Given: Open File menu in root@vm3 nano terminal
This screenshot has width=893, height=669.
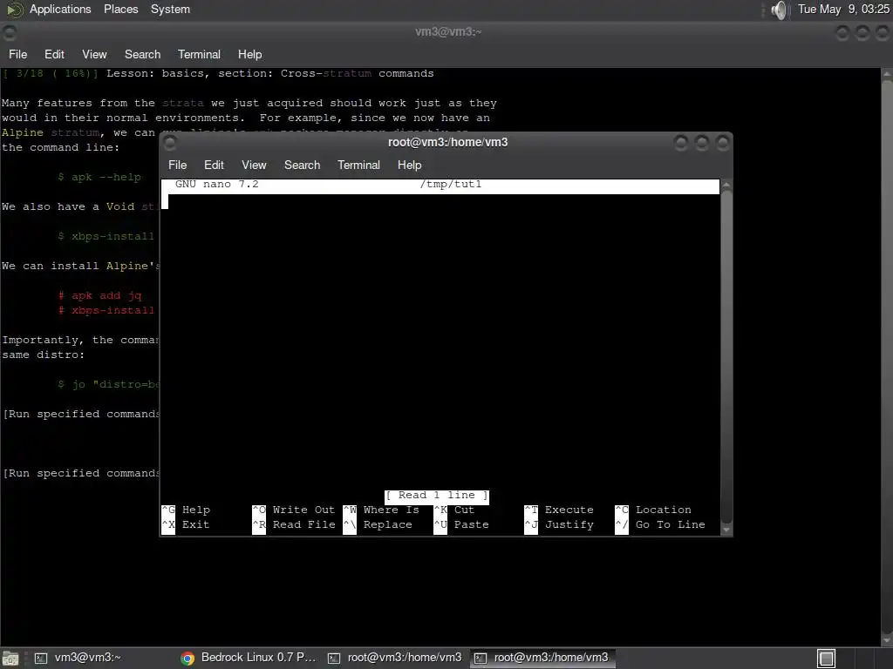Looking at the screenshot, I should tap(177, 165).
